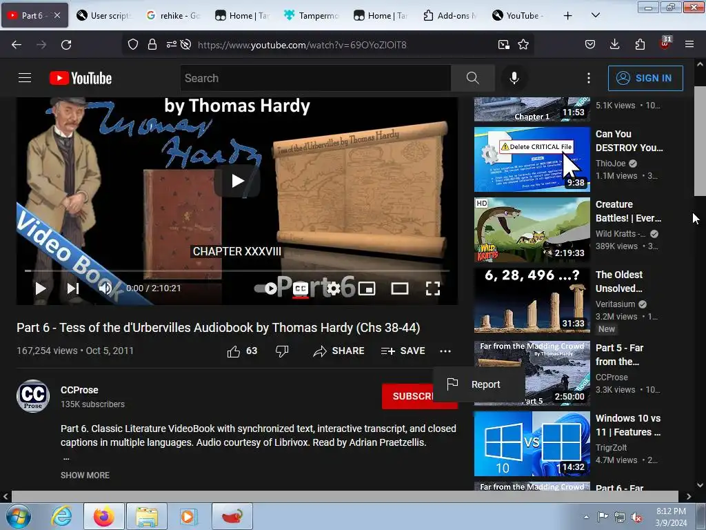Open the muted volume tray icon
Viewport: 706px width, 530px height.
point(636,517)
